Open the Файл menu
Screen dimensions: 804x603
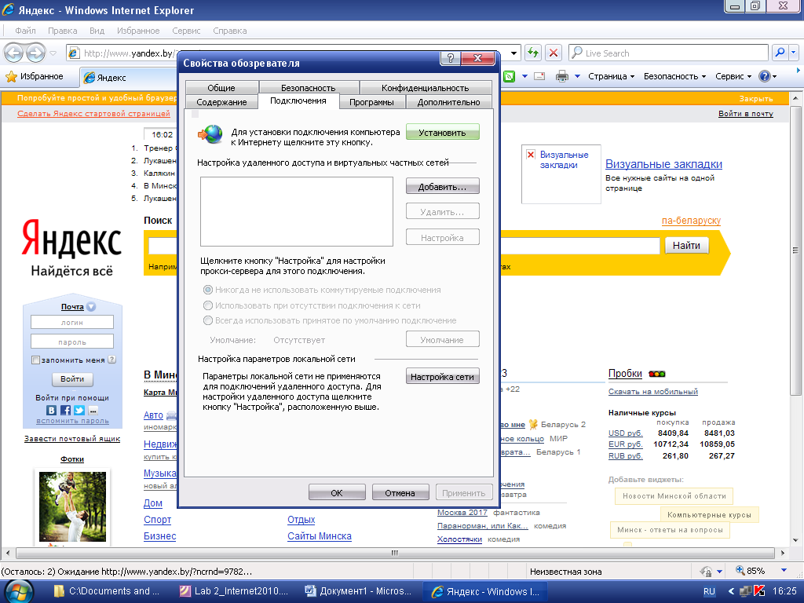pyautogui.click(x=25, y=31)
